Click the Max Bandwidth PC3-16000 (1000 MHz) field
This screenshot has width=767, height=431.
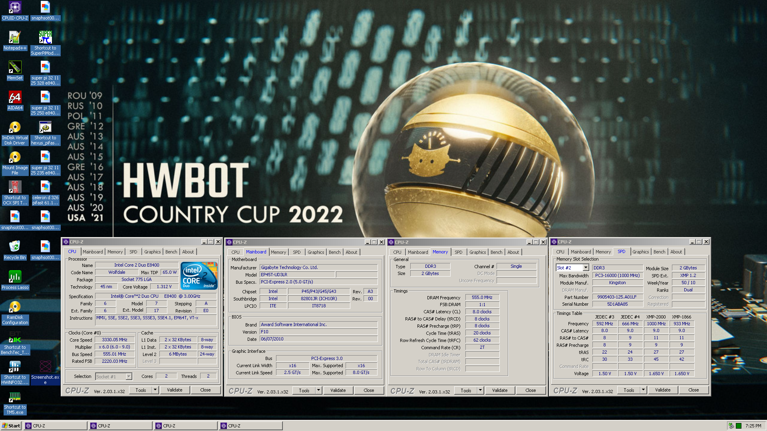(617, 275)
